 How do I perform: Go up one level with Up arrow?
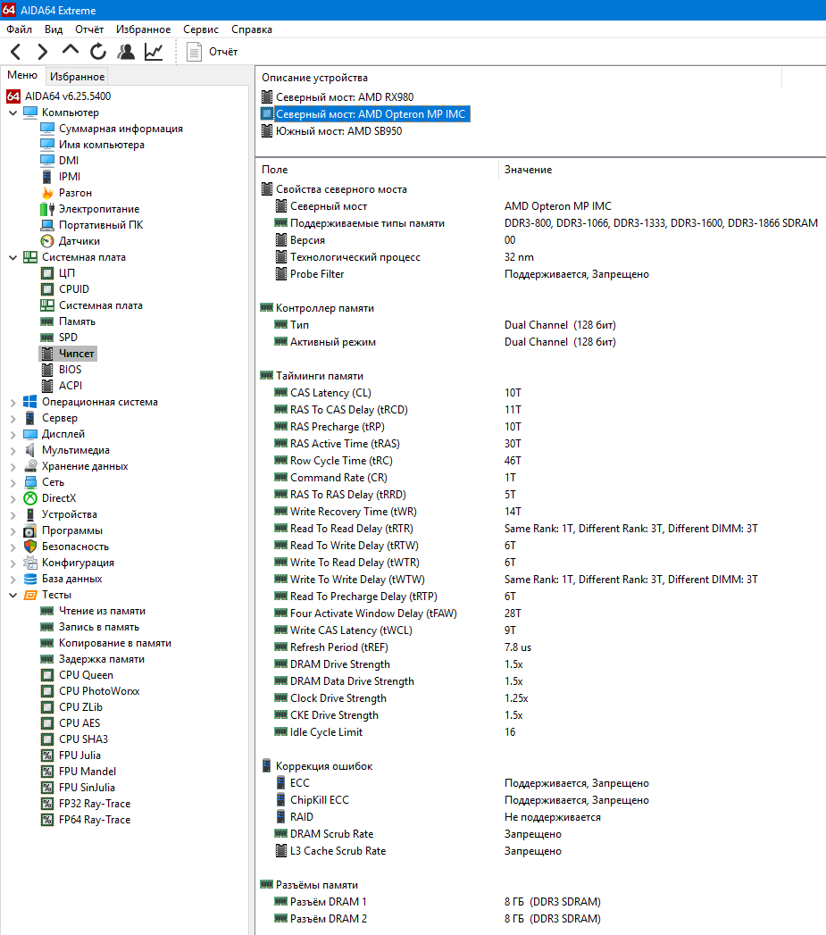pyautogui.click(x=71, y=51)
